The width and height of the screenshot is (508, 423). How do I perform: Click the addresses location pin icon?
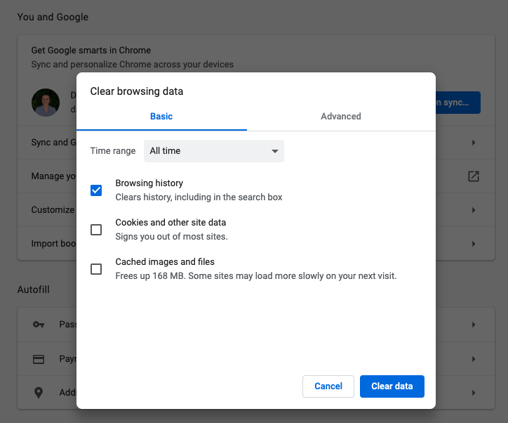[39, 393]
